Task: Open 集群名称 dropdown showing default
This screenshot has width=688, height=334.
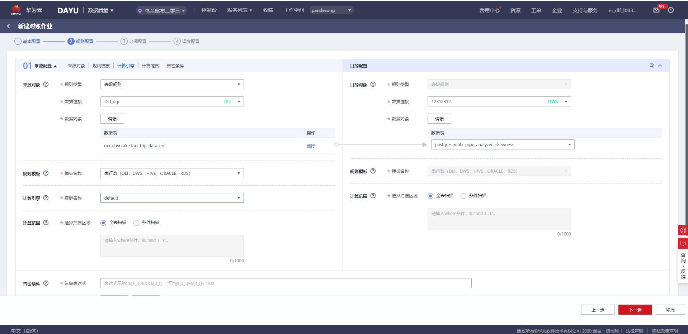Action: pos(172,198)
